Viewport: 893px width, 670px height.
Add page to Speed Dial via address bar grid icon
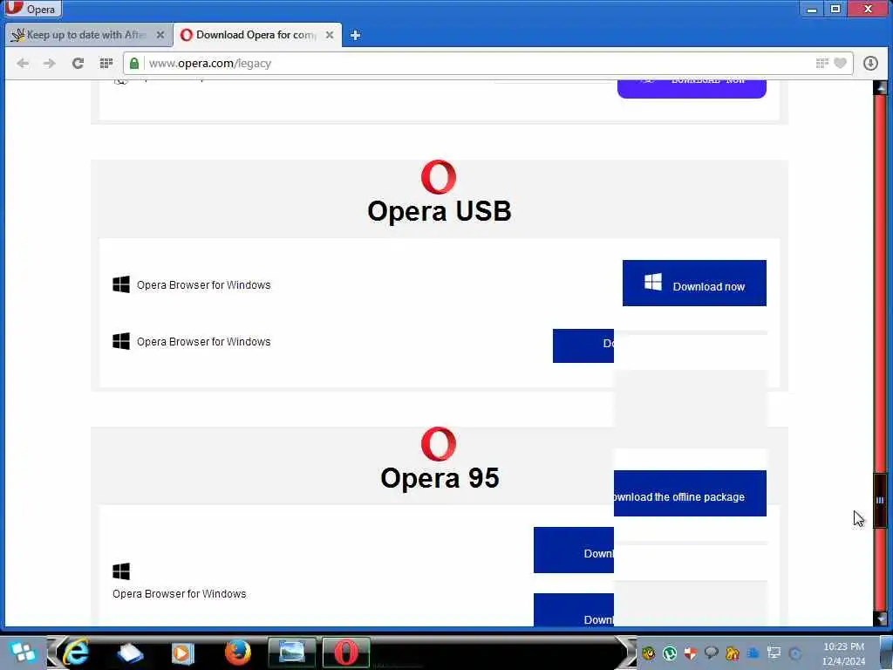click(821, 63)
